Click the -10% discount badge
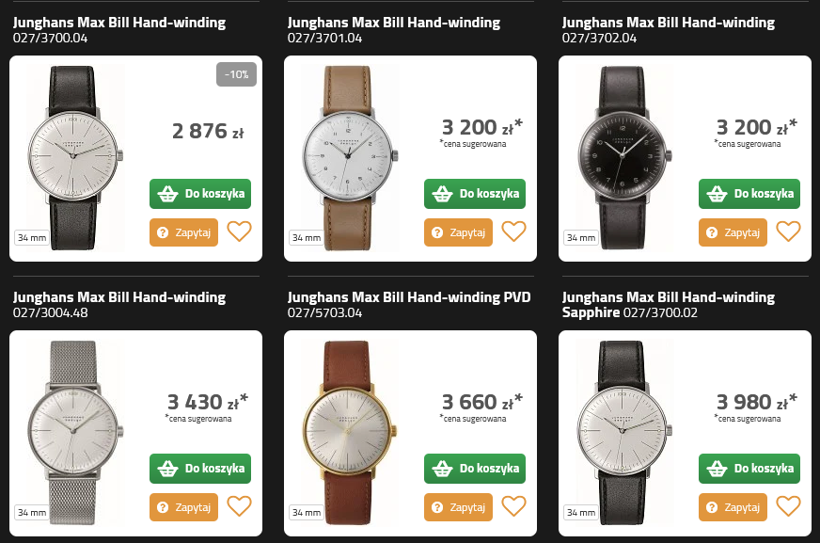Image resolution: width=820 pixels, height=543 pixels. pos(236,74)
